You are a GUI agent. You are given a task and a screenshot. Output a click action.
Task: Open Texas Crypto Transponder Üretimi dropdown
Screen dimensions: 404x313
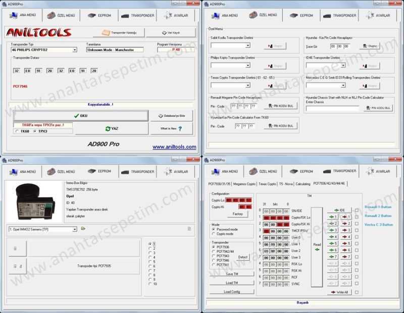(x=247, y=85)
